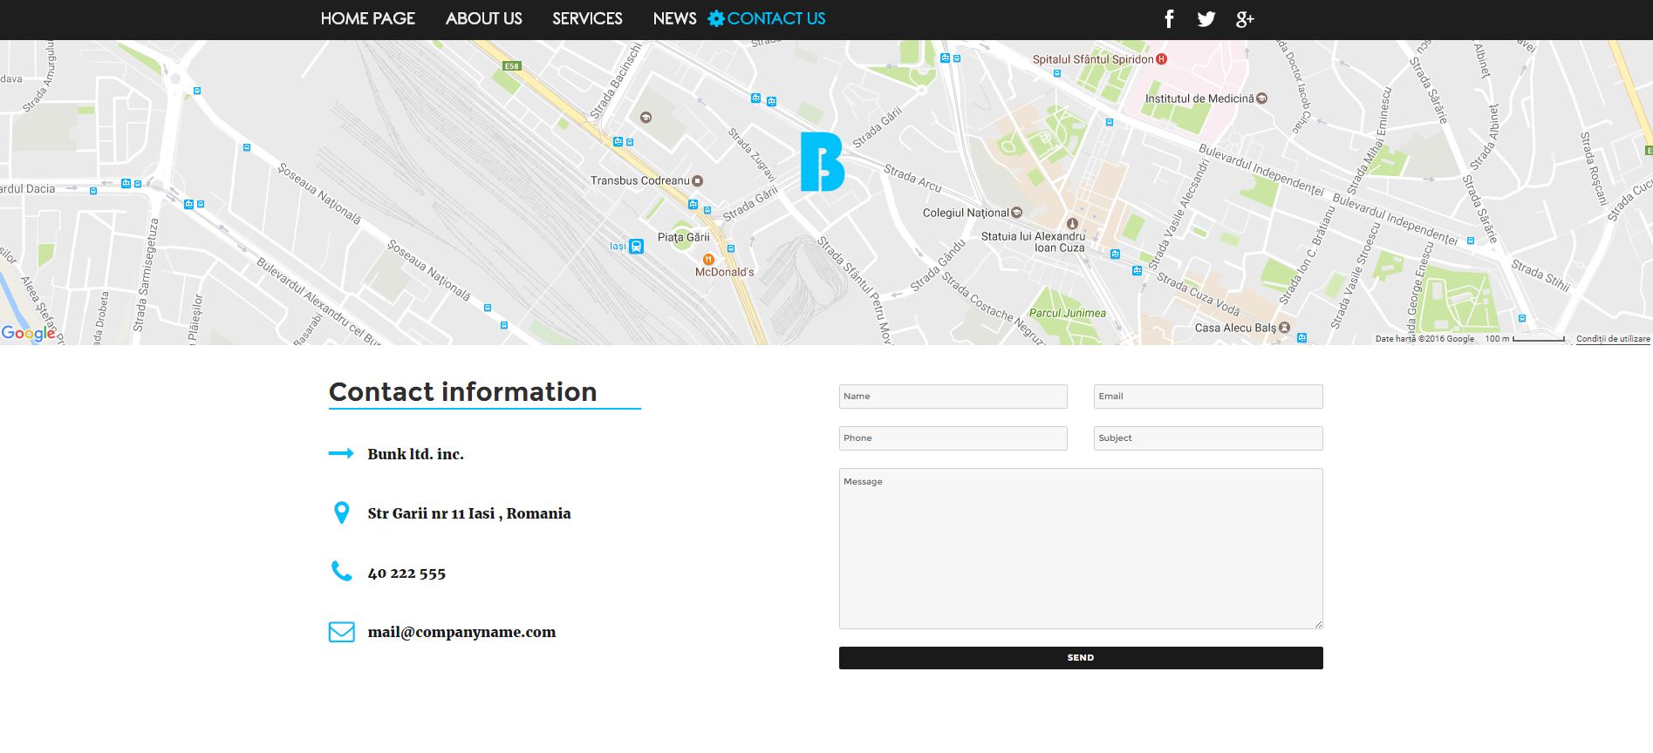Screen dimensions: 1653x753
Task: Click the Parcul Junimea label on the map
Action: pos(1068,313)
